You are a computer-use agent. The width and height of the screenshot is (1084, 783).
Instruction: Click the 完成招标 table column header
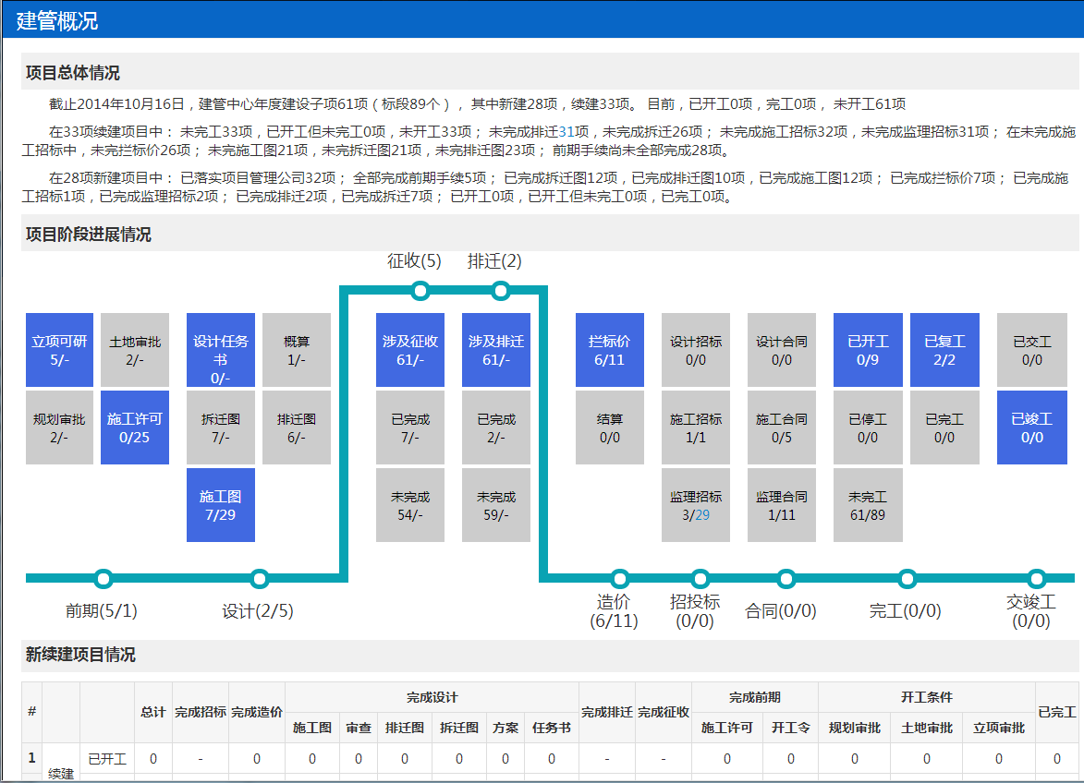pyautogui.click(x=201, y=712)
